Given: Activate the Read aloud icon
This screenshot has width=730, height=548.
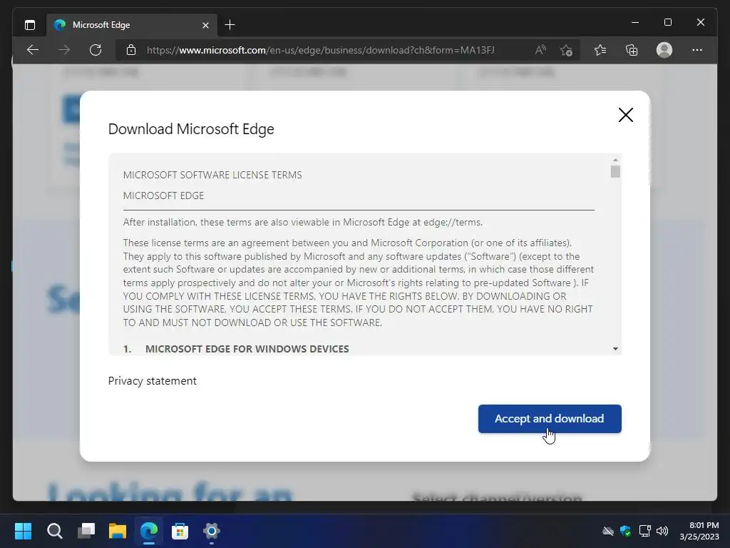Looking at the screenshot, I should click(x=540, y=50).
